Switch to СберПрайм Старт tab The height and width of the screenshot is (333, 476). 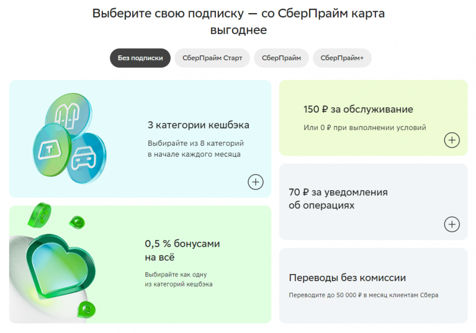[x=212, y=58]
